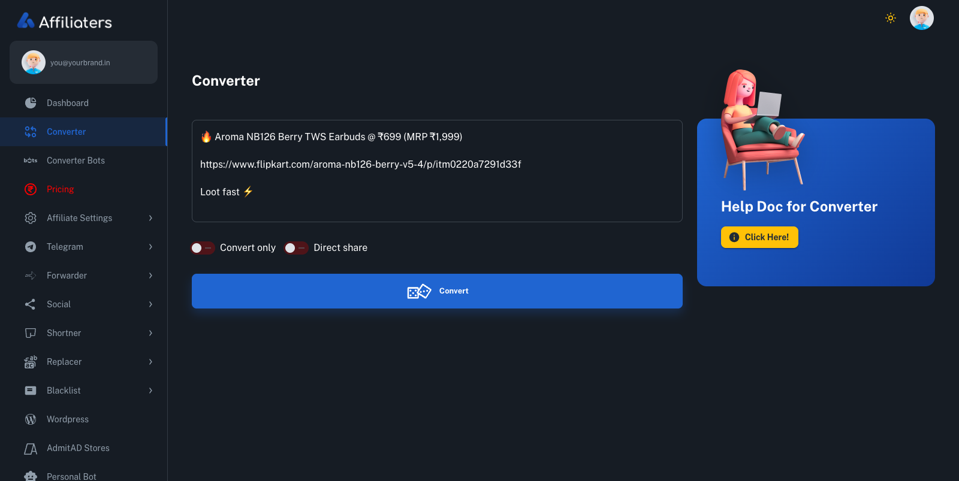This screenshot has height=481, width=959.
Task: Go to Converter Bots page
Action: (x=83, y=161)
